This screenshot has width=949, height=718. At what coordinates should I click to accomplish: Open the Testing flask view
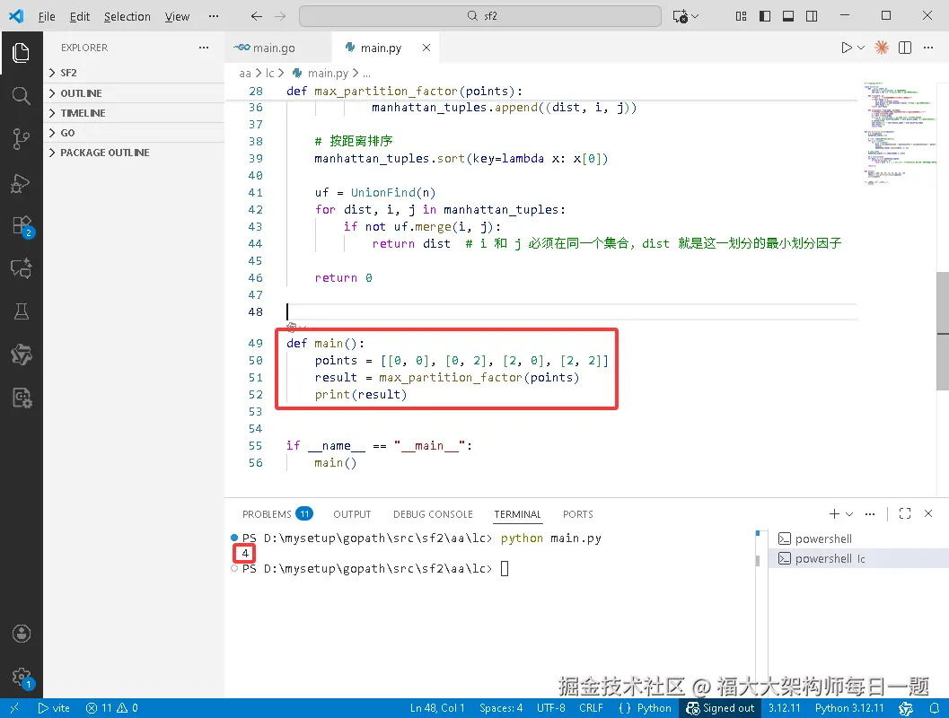coord(22,311)
